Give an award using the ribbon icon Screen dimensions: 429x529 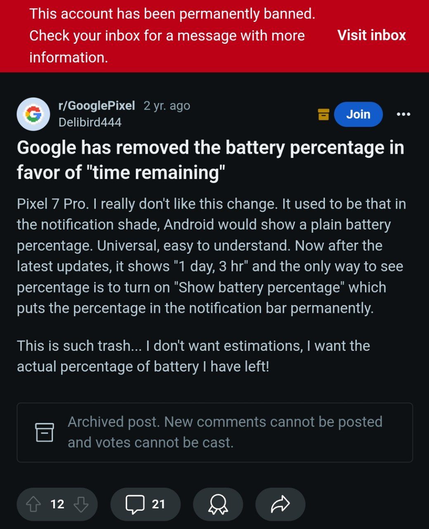coord(218,504)
